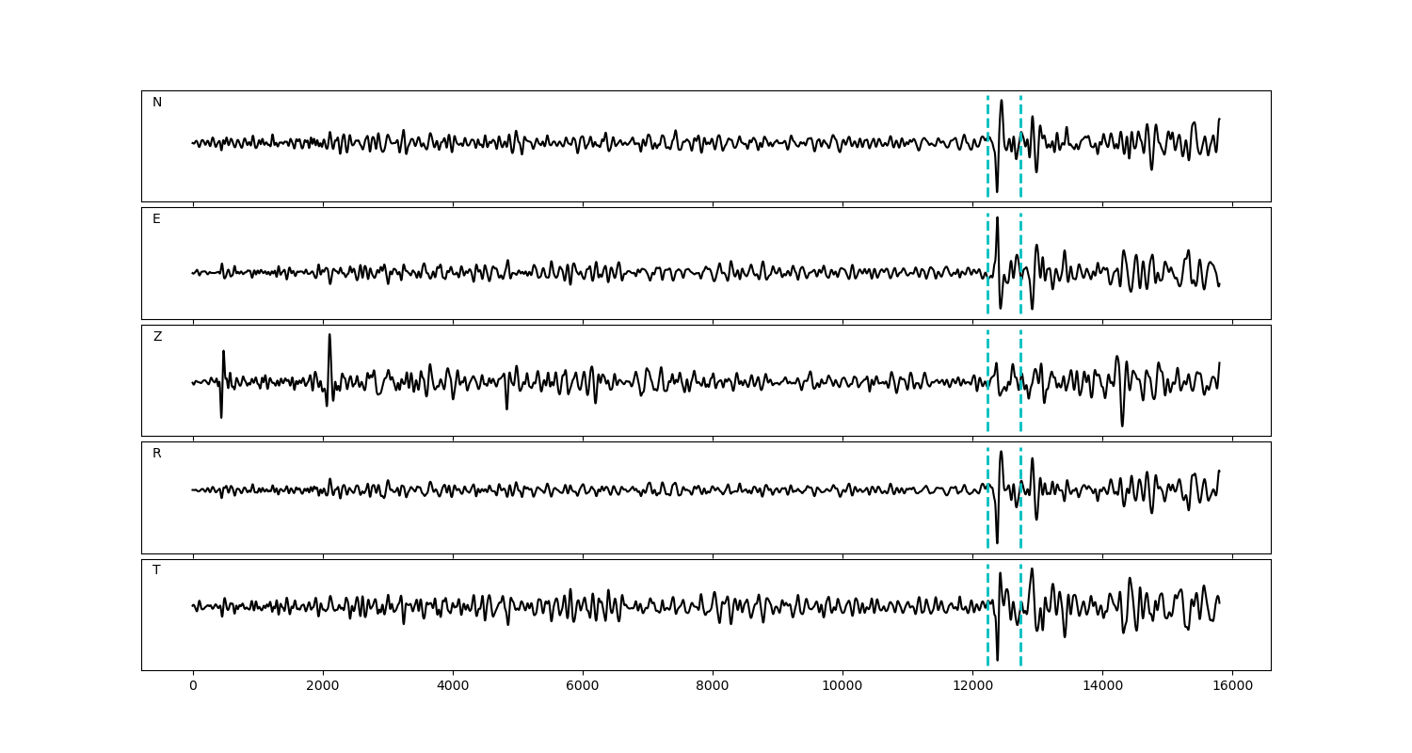Click the tallest peak in the N waveform
This screenshot has width=1412, height=753.
pyautogui.click(x=1001, y=102)
